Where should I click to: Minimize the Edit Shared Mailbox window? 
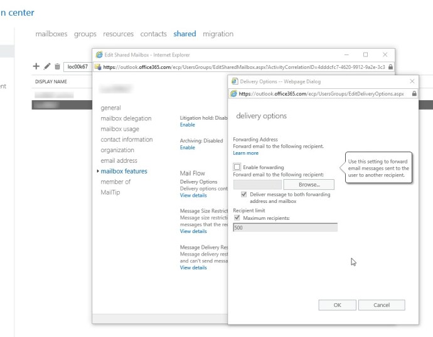[x=346, y=54]
